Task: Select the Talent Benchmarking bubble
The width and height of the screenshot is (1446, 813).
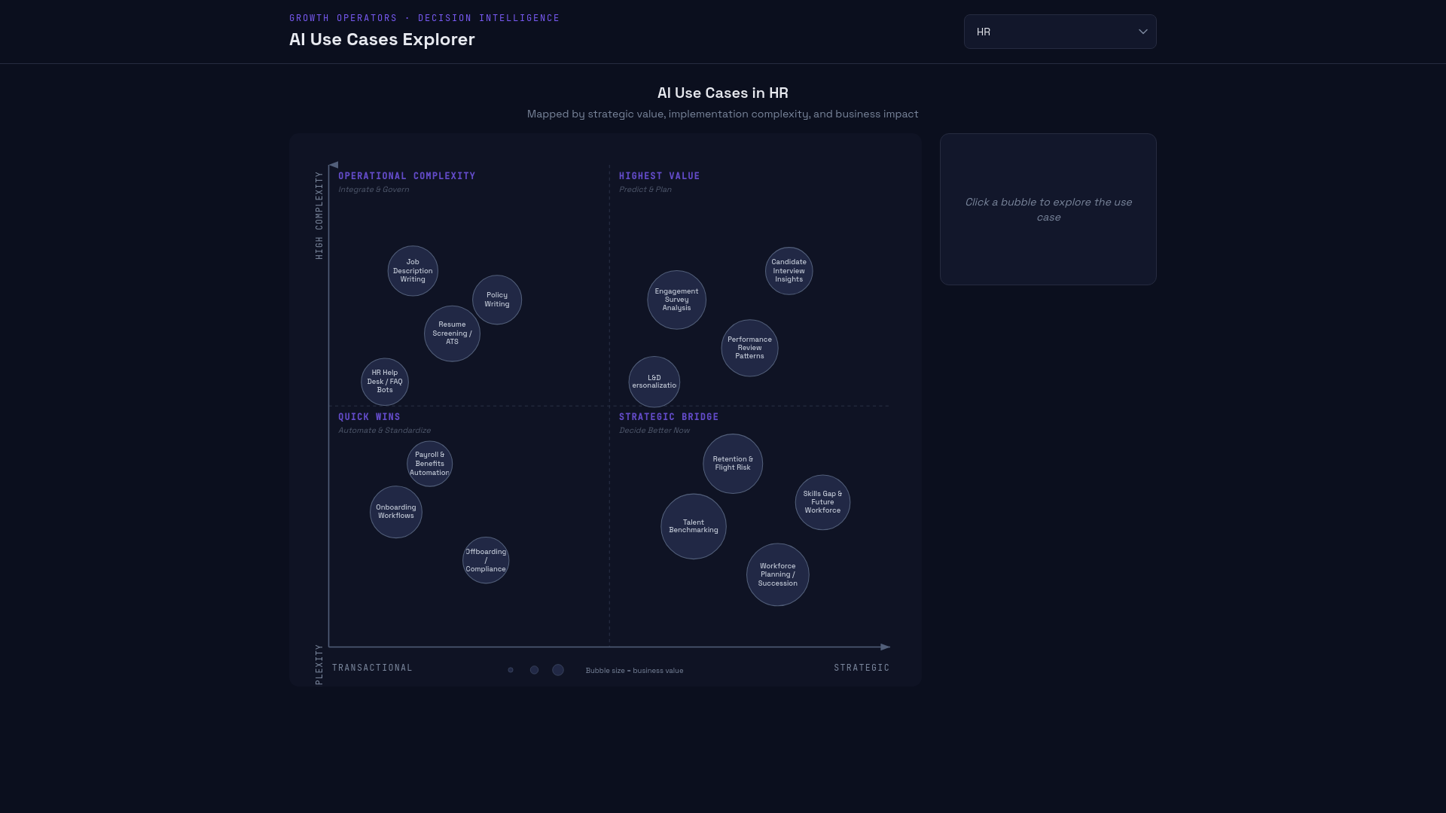Action: [694, 526]
